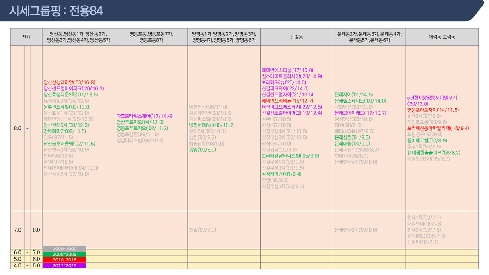
Task: Select 현대(현대홈타운)('94/10.3) entry
Action: tap(71, 168)
